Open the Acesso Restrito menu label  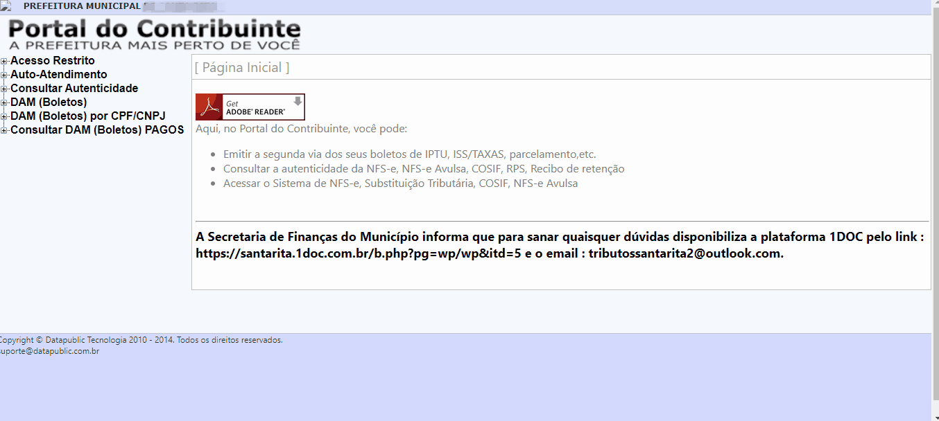53,61
